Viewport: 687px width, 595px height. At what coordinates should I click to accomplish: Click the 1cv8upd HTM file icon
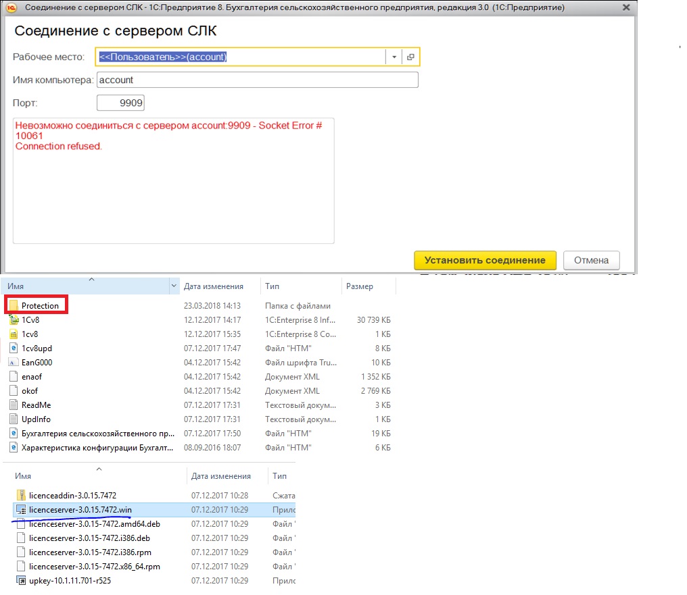[x=14, y=348]
